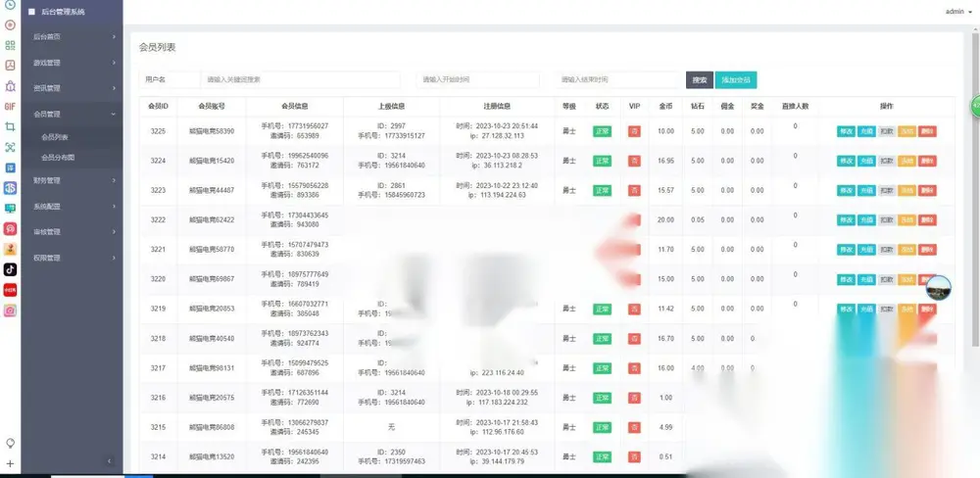Expand the 审核管理 sidebar section
The image size is (980, 478).
pos(73,232)
